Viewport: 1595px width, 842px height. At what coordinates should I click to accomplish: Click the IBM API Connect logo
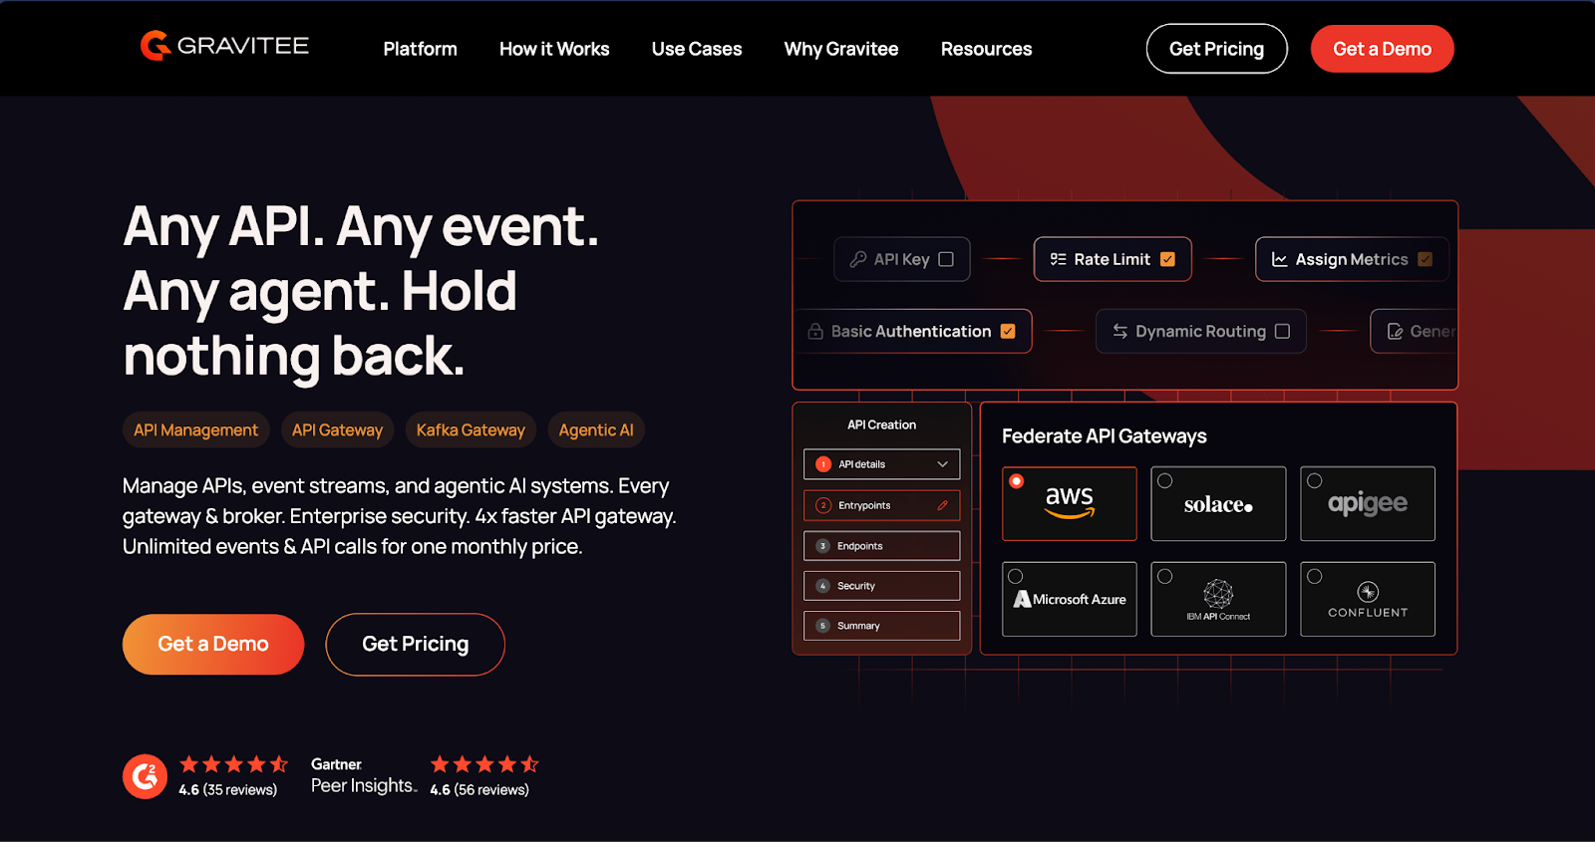tap(1218, 600)
